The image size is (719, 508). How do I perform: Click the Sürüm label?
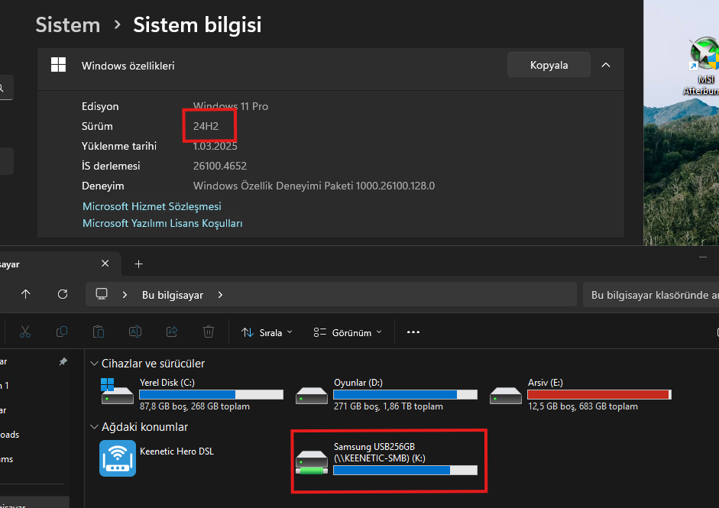(x=97, y=126)
